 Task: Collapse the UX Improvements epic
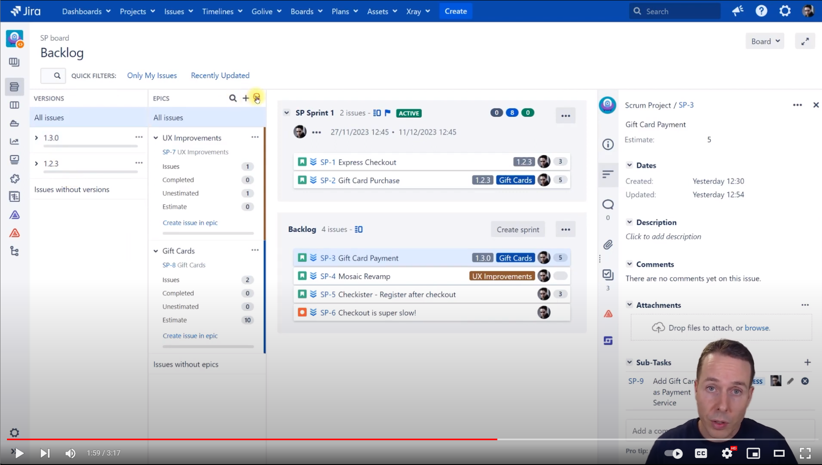coord(156,138)
